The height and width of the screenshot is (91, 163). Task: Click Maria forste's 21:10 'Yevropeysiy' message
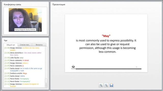17,79
